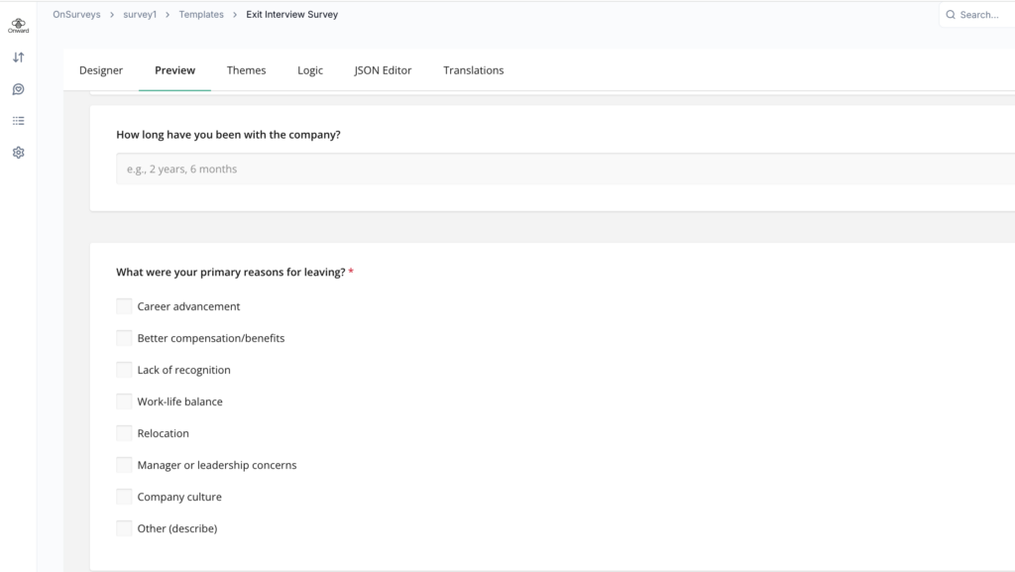
Task: Toggle the Company culture checkbox
Action: point(124,497)
